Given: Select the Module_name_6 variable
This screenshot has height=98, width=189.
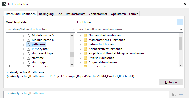Looking at the screenshot, I should click(43, 40).
